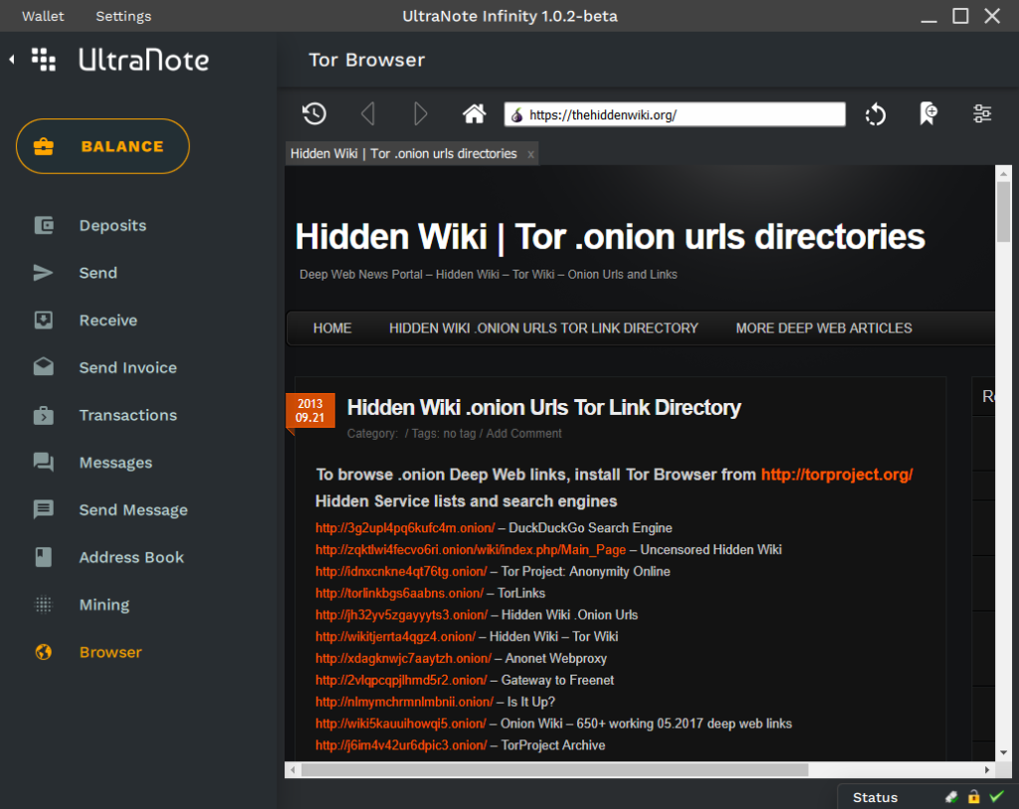Open HIDDEN WIKI .ONION URLS TOR LINK DIRECTORY
The height and width of the screenshot is (809, 1019).
coord(543,328)
